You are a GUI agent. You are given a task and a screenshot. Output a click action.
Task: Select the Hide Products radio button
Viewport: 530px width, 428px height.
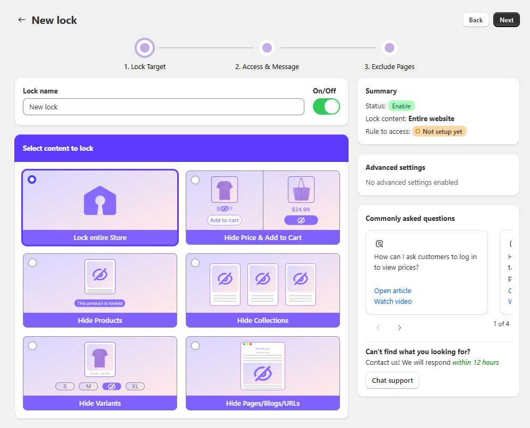pyautogui.click(x=32, y=262)
